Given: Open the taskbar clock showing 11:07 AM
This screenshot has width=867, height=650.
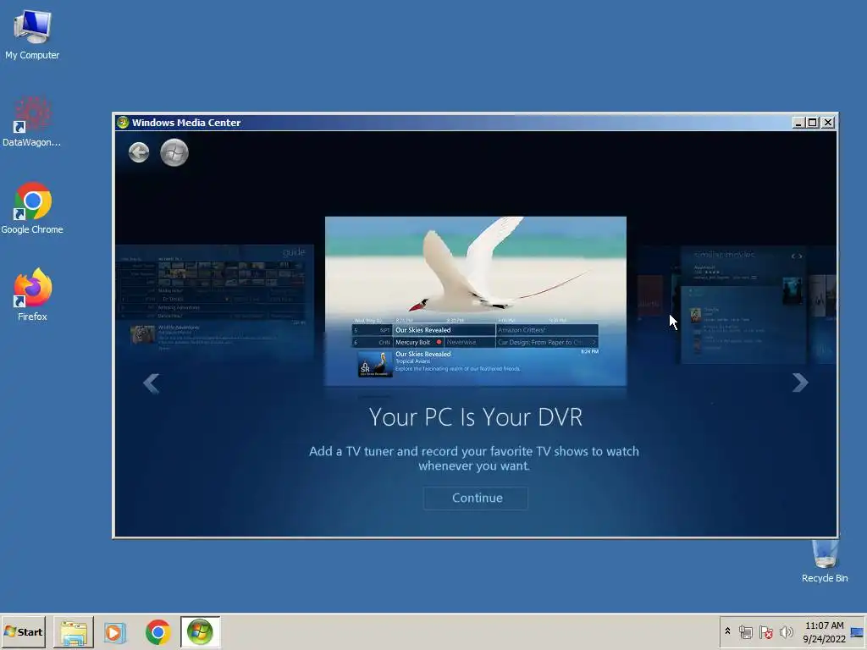Looking at the screenshot, I should (x=824, y=632).
